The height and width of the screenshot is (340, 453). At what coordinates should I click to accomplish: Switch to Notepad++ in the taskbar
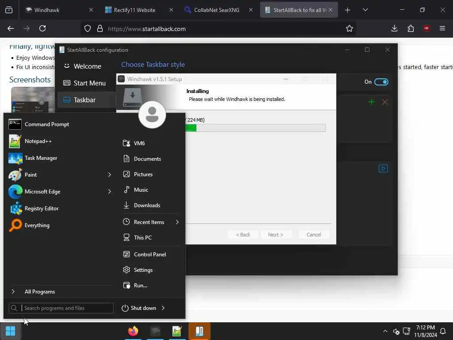point(177,331)
